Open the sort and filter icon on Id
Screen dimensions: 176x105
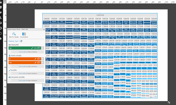39,59
